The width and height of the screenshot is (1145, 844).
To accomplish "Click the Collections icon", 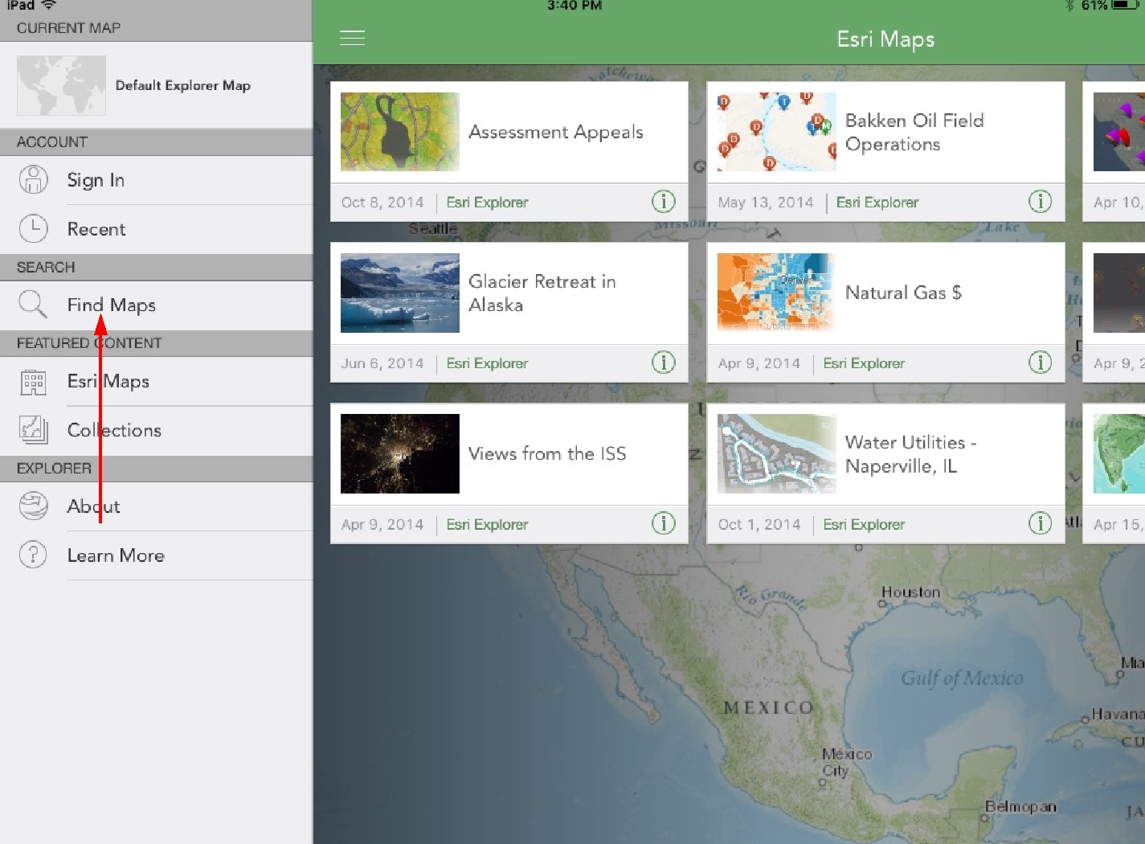I will pos(33,430).
